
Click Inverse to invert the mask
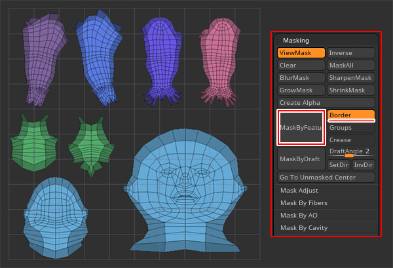[x=350, y=53]
